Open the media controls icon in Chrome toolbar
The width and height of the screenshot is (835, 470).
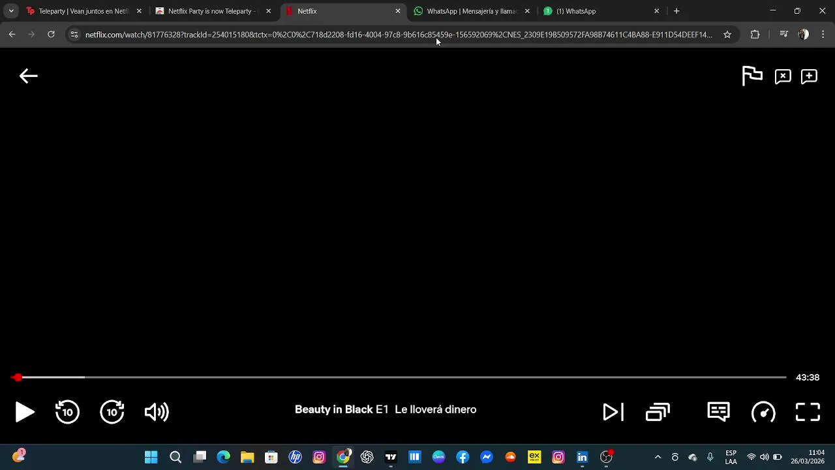point(784,35)
